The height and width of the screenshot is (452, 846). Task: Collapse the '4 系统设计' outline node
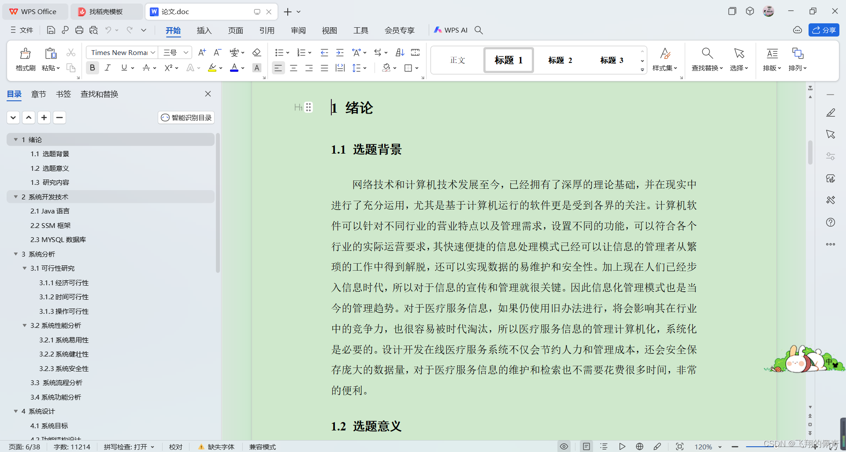click(16, 411)
